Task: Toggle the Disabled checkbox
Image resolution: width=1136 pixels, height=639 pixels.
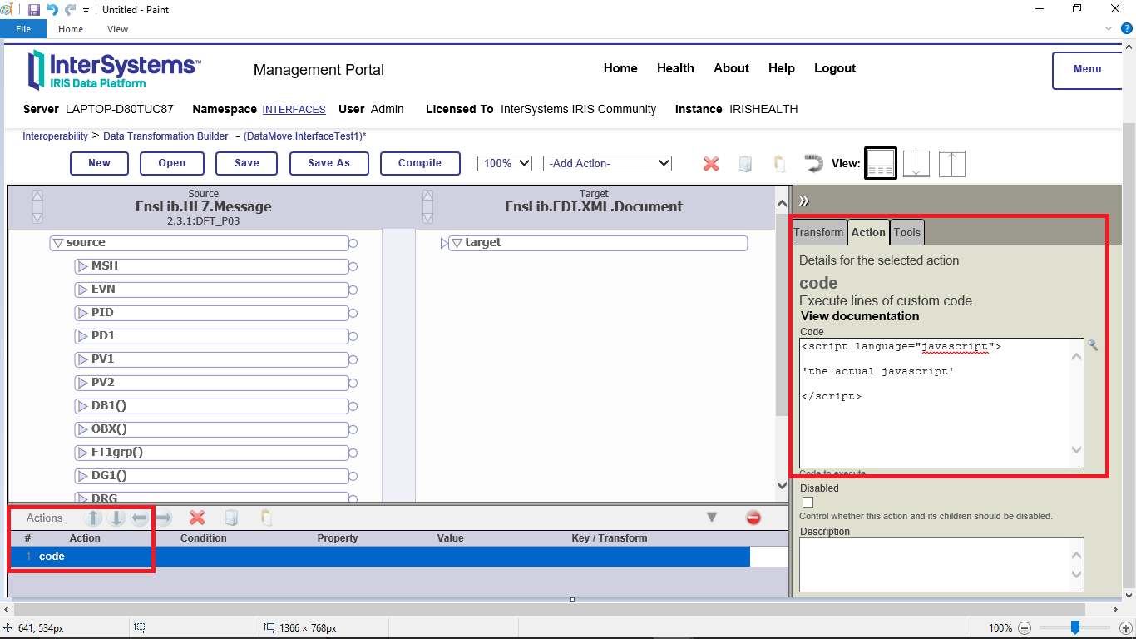Action: point(808,503)
